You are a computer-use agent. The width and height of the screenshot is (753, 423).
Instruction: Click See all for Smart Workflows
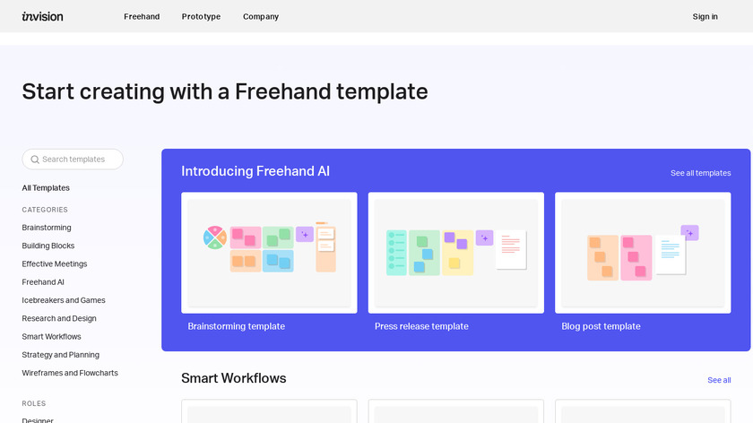click(x=719, y=380)
